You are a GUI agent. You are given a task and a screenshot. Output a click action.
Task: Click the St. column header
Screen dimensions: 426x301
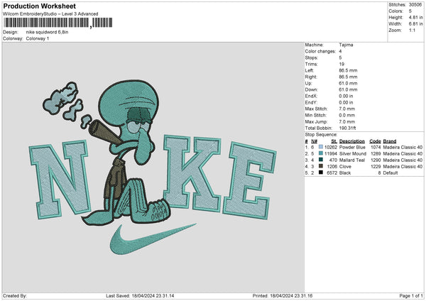click(x=334, y=141)
